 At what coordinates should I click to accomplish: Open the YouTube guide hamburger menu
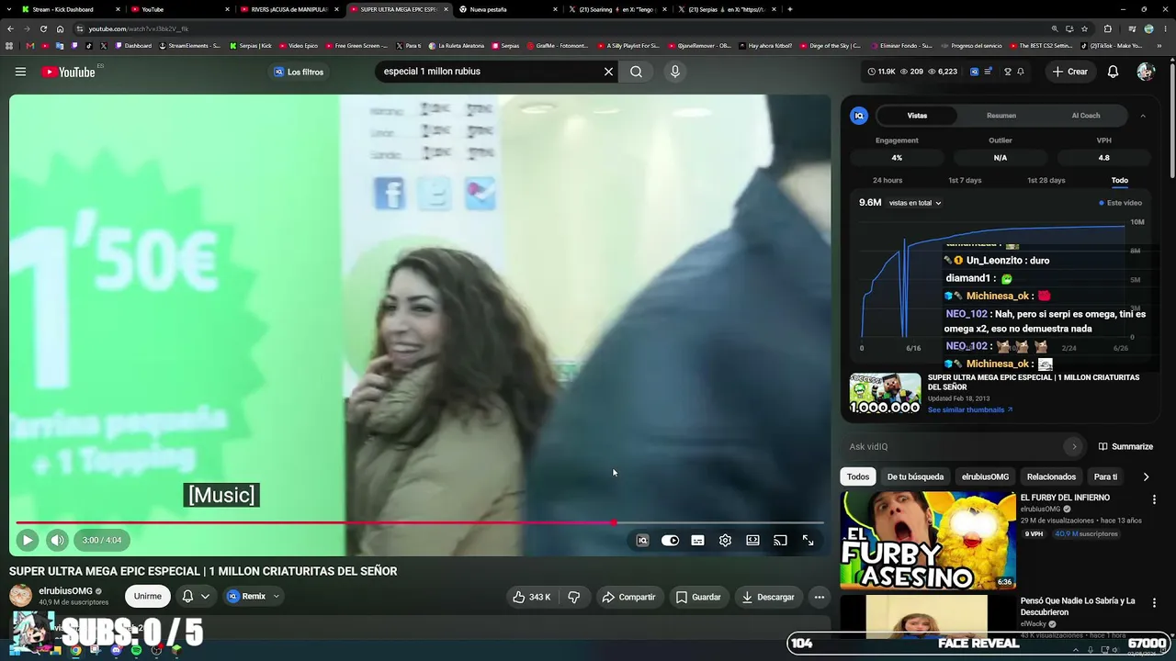pos(20,72)
